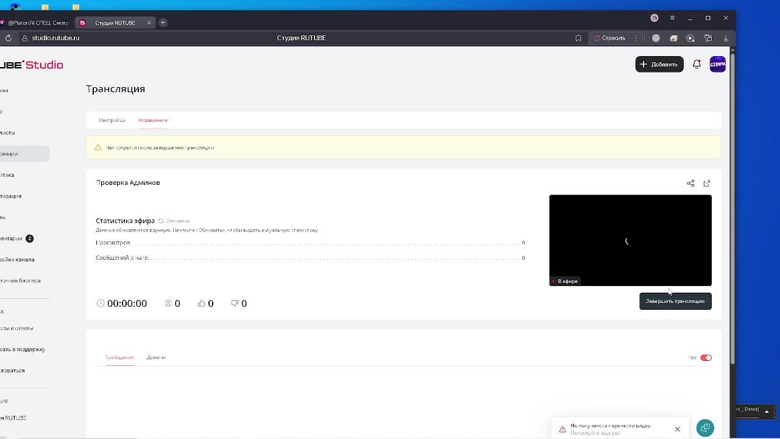The width and height of the screenshot is (780, 439).
Task: Reload the page in browser
Action: click(9, 38)
